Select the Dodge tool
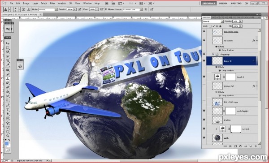 [x=8, y=100]
